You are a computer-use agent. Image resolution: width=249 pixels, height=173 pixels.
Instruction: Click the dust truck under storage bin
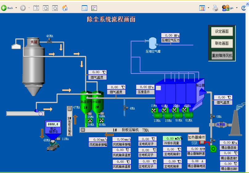(x=53, y=147)
